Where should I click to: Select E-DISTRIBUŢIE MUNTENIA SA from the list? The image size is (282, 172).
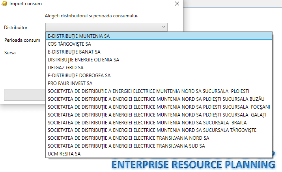point(159,36)
